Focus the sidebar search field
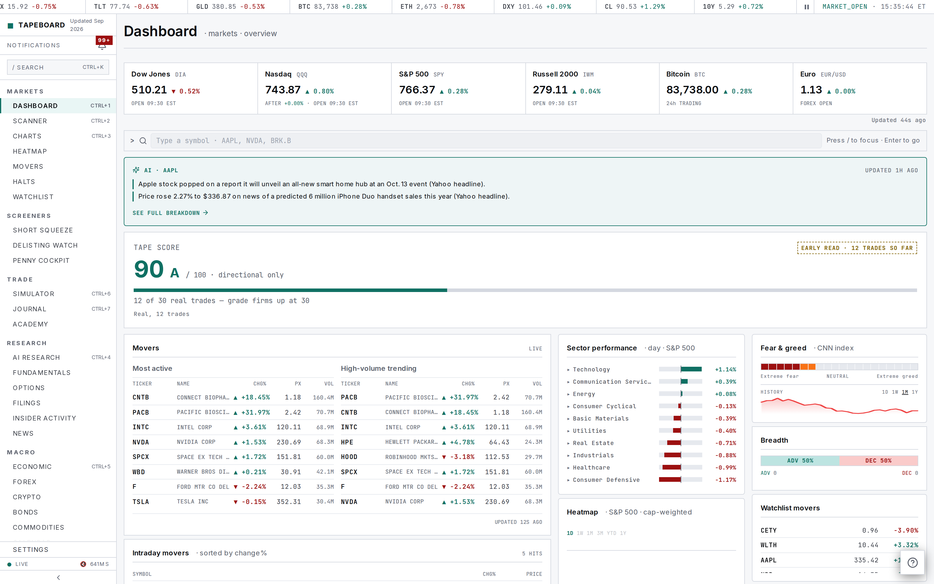 click(x=58, y=67)
